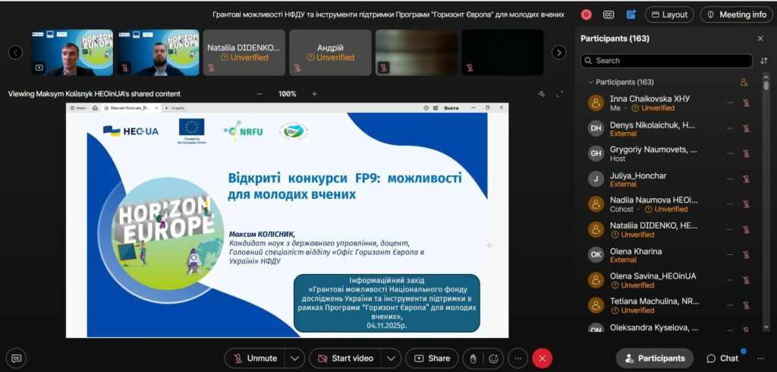Open the Layout menu
Screen dimensions: 777x372
669,14
